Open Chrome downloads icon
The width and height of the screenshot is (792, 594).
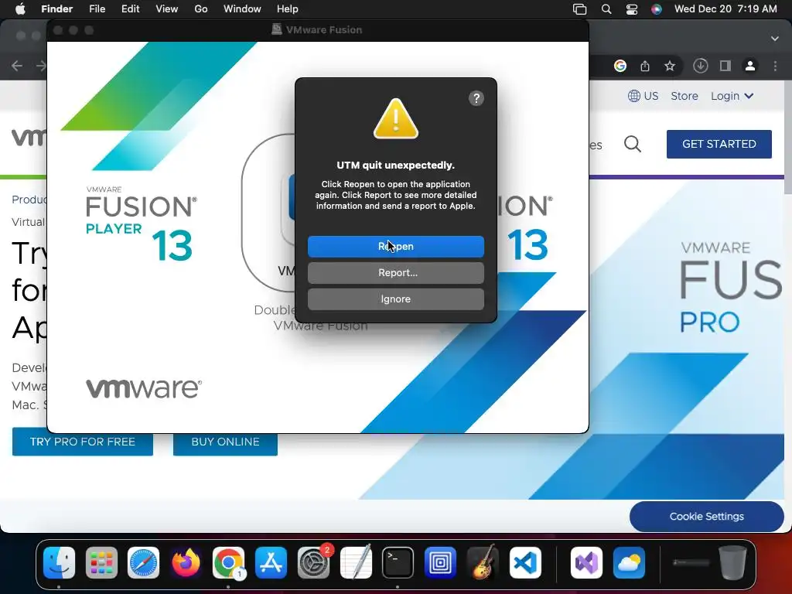(x=700, y=66)
